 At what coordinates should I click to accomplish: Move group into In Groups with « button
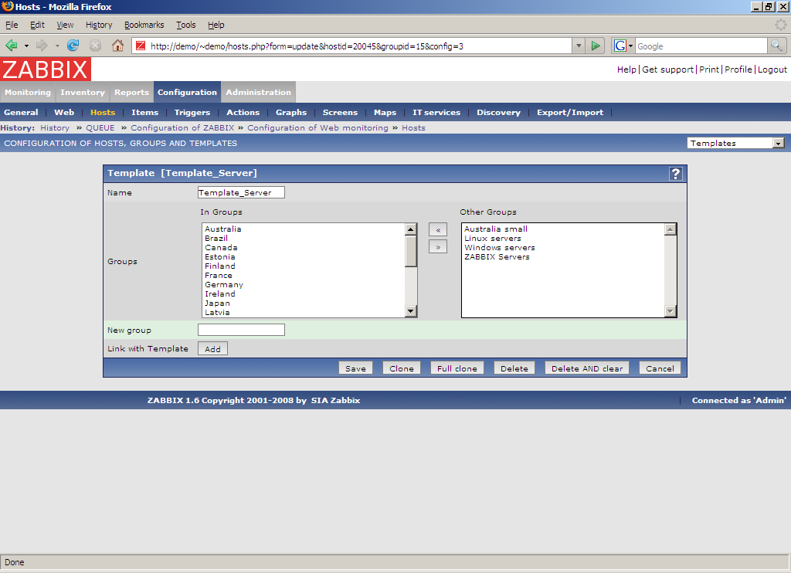tap(438, 230)
